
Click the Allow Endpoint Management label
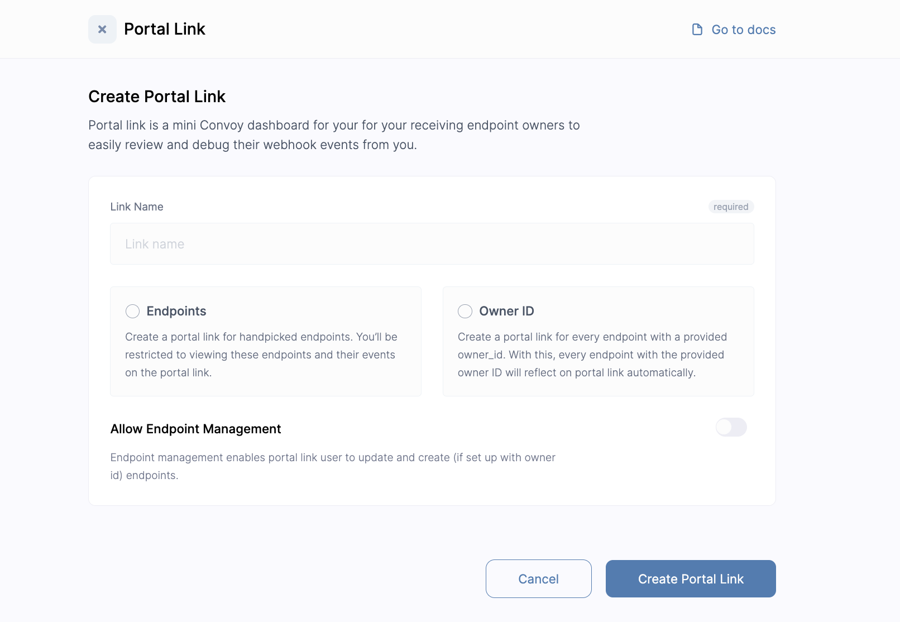[x=196, y=429]
